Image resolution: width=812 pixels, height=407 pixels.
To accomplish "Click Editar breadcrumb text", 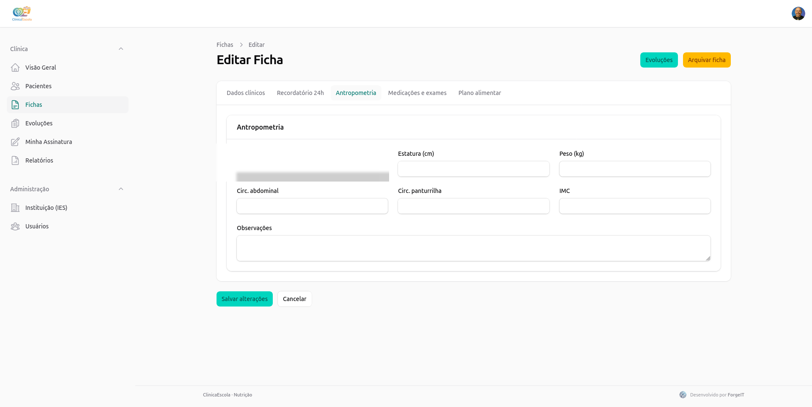I will pyautogui.click(x=257, y=45).
